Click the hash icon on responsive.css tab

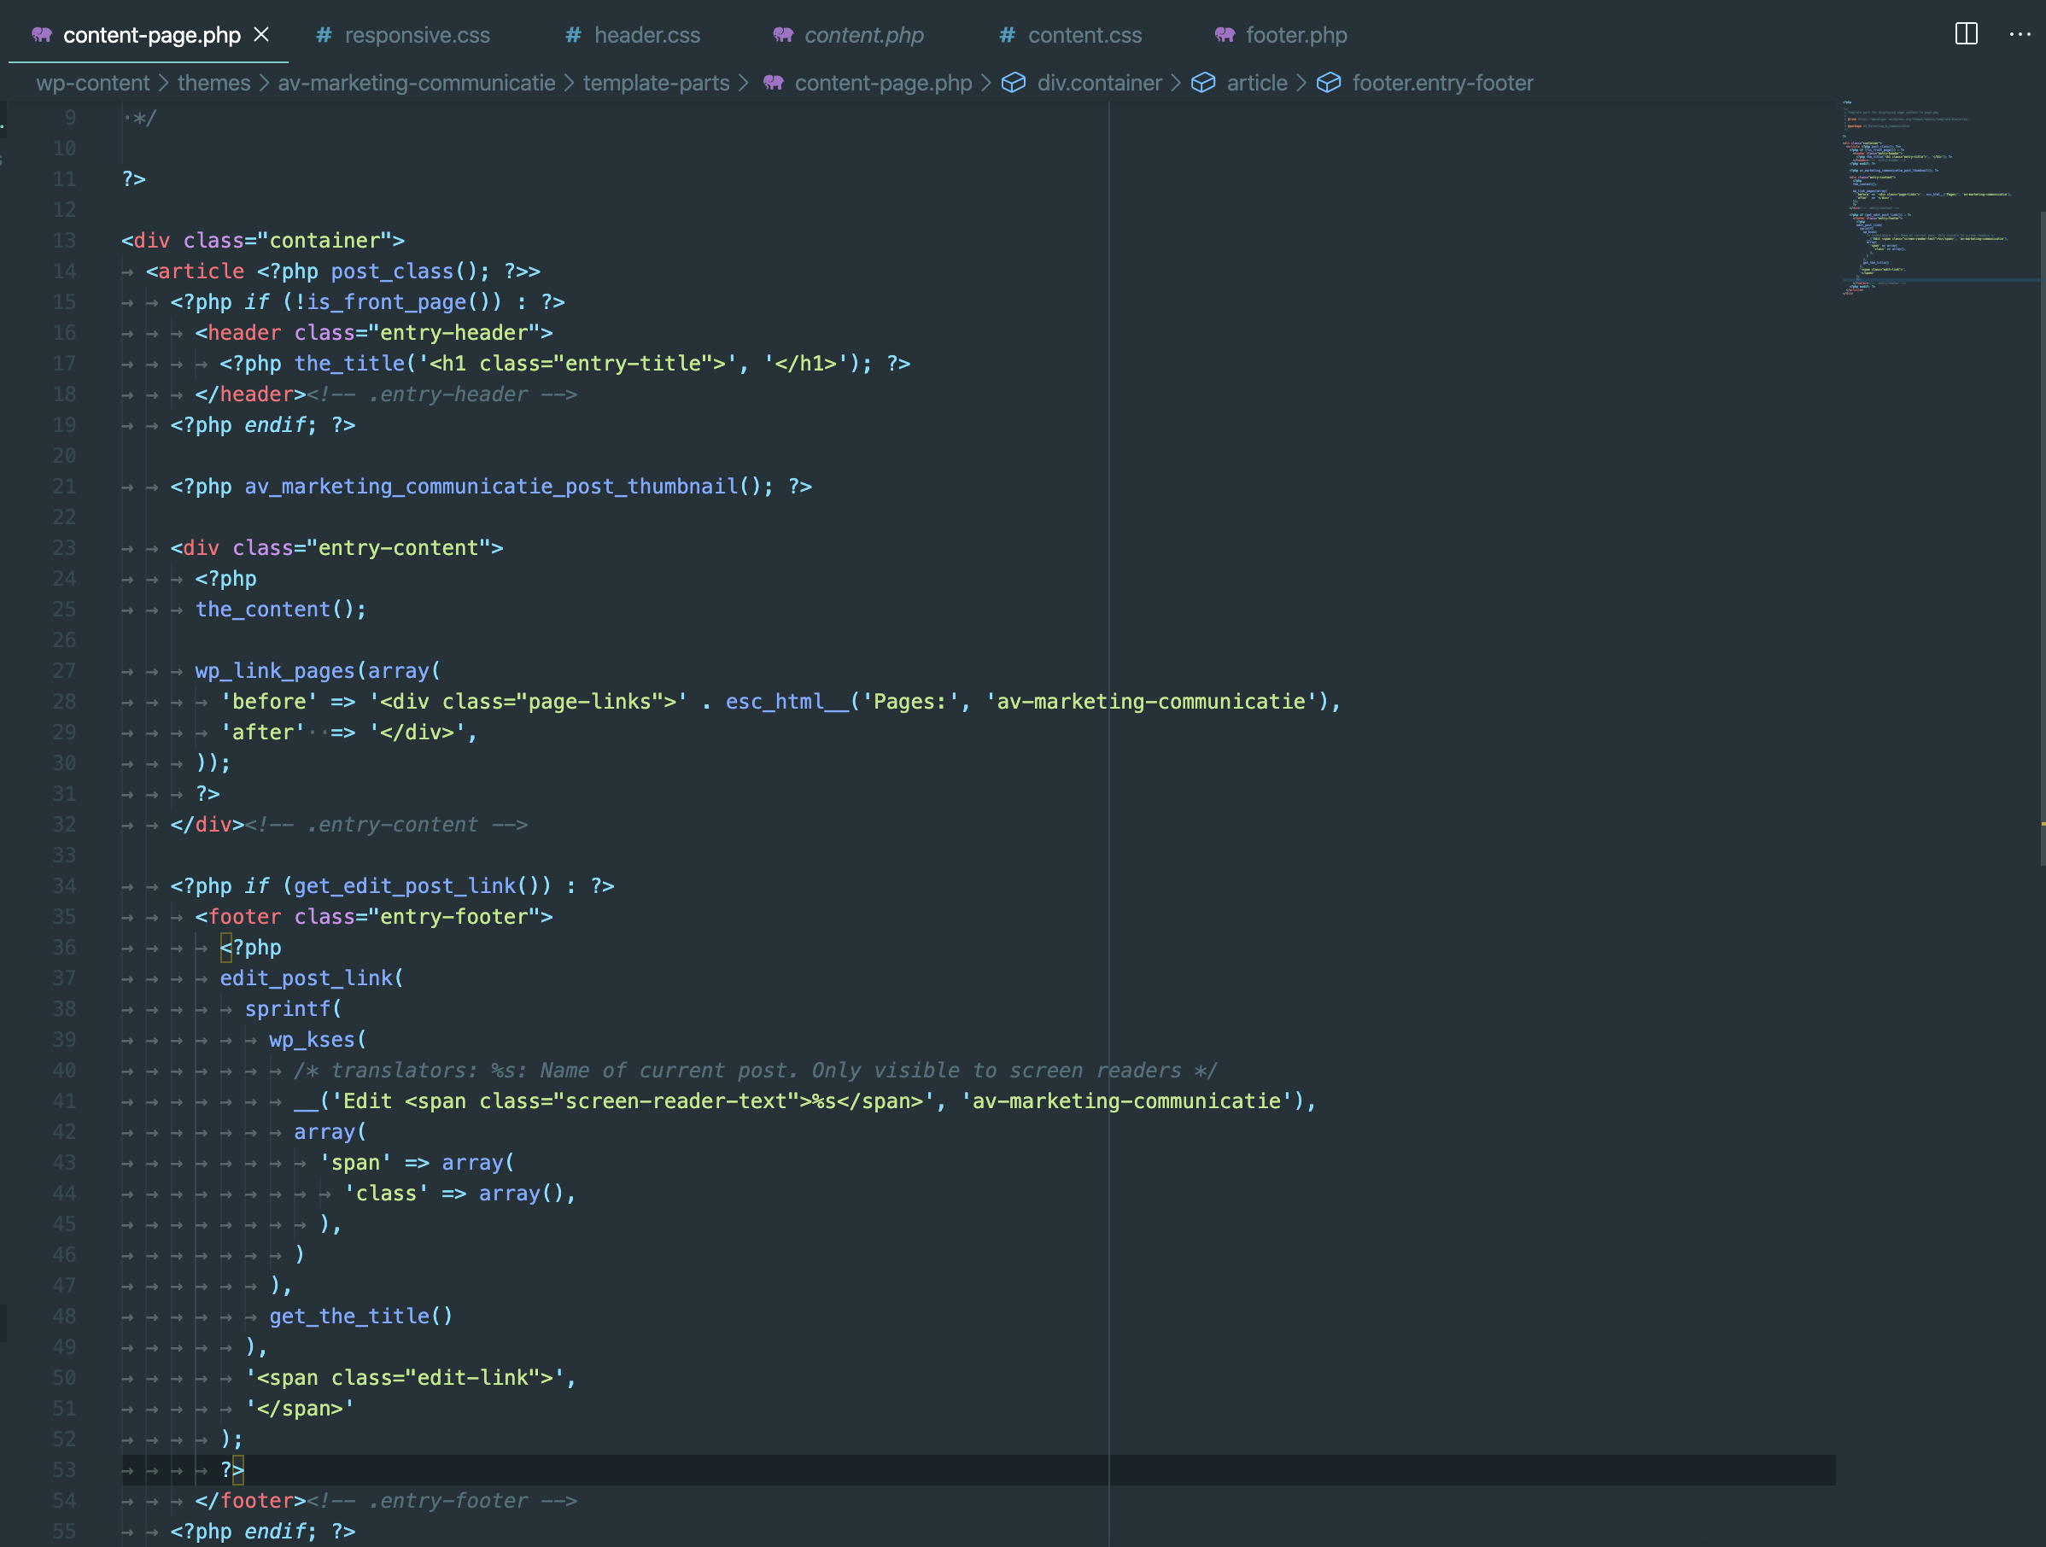324,35
